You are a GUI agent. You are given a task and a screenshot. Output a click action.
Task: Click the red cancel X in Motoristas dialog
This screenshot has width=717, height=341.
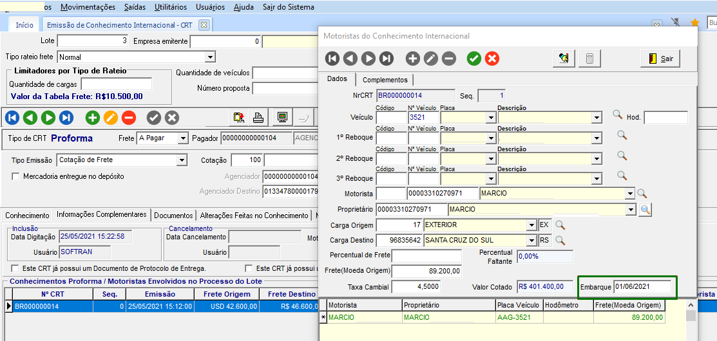pos(492,59)
